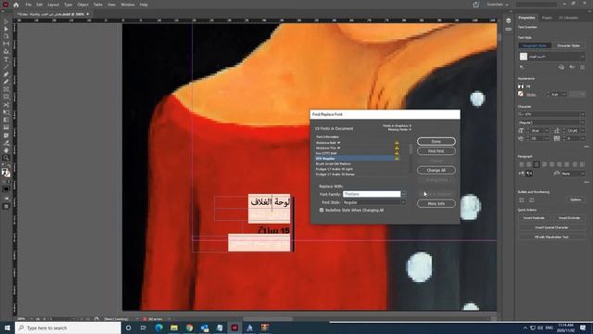Click Done in Find/Replace Font dialog
Image resolution: width=593 pixels, height=334 pixels.
point(436,142)
